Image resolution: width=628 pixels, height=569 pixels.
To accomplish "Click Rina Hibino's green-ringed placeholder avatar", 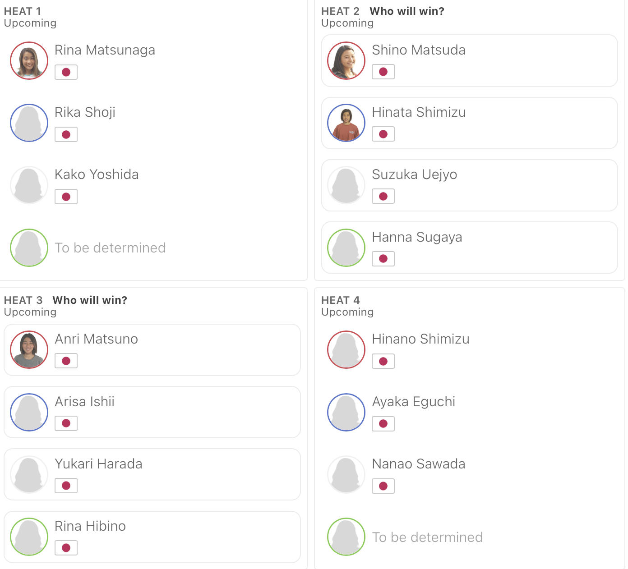I will pyautogui.click(x=29, y=537).
